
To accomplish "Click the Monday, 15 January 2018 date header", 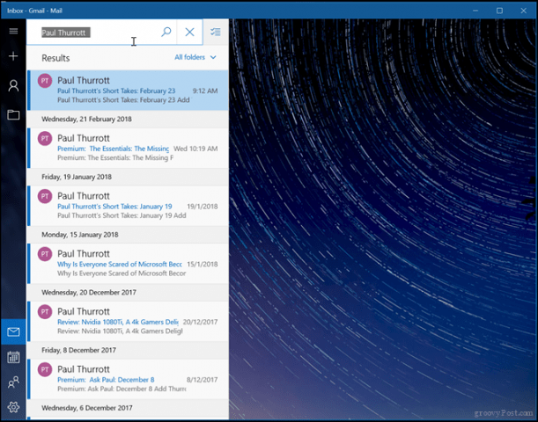I will 80,235.
